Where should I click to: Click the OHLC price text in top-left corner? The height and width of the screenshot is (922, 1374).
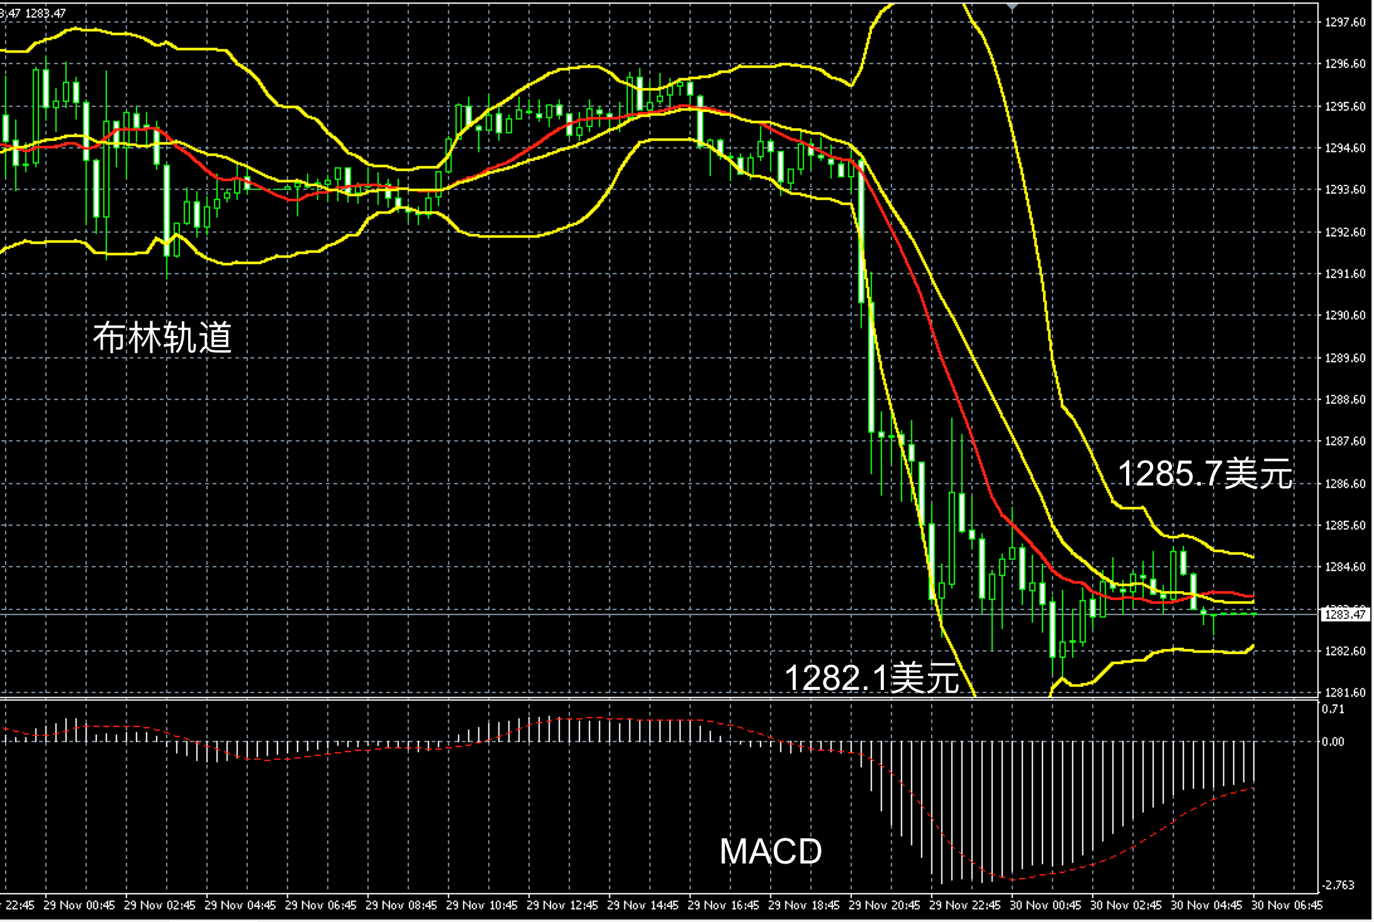click(x=33, y=13)
